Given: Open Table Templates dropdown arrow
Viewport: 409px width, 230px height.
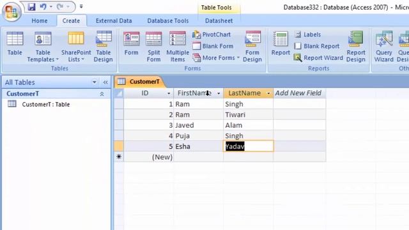Looking at the screenshot, I should (57, 59).
